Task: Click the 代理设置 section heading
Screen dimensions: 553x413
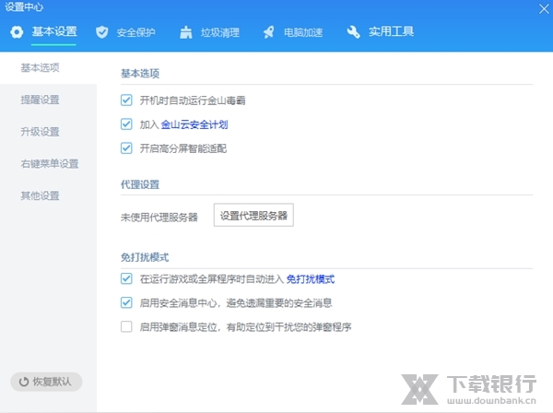Action: point(140,184)
